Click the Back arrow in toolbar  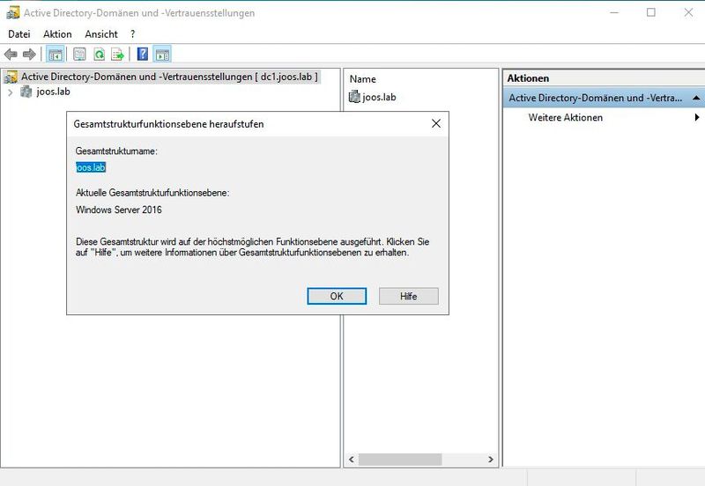tap(11, 55)
